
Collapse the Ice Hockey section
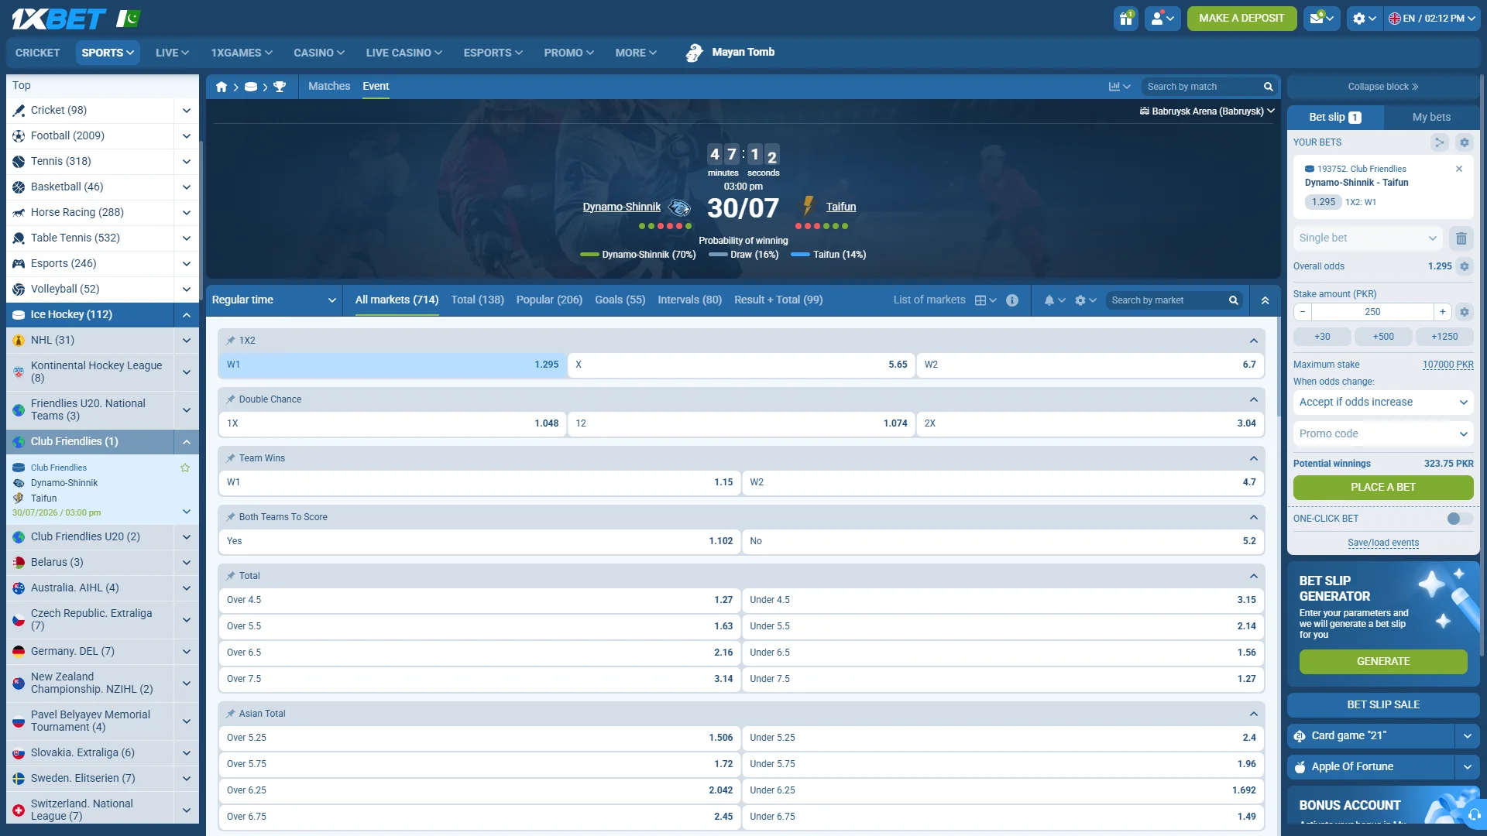(x=186, y=315)
